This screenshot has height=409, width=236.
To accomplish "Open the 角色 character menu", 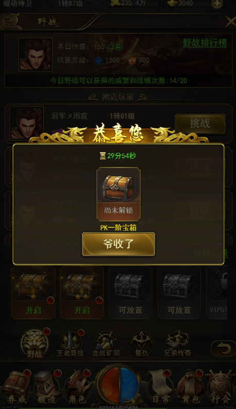I will 77,387.
